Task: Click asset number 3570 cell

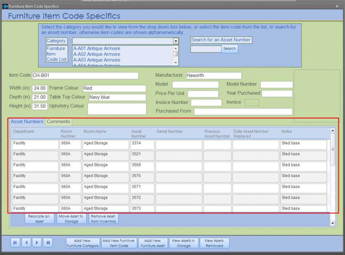Action: pyautogui.click(x=142, y=177)
